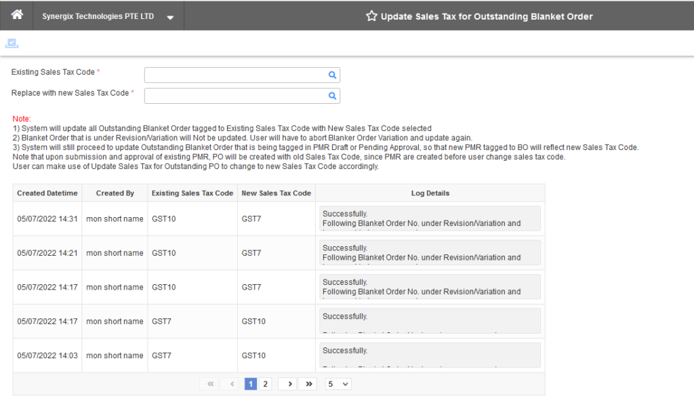Jump to the last page using double-arrow icon
This screenshot has height=407, width=694.
tap(308, 383)
